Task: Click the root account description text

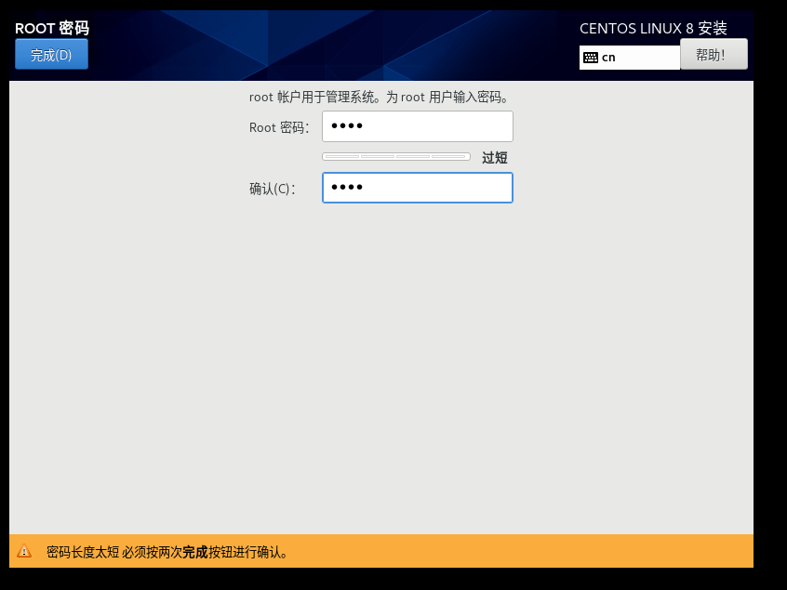Action: (x=380, y=97)
